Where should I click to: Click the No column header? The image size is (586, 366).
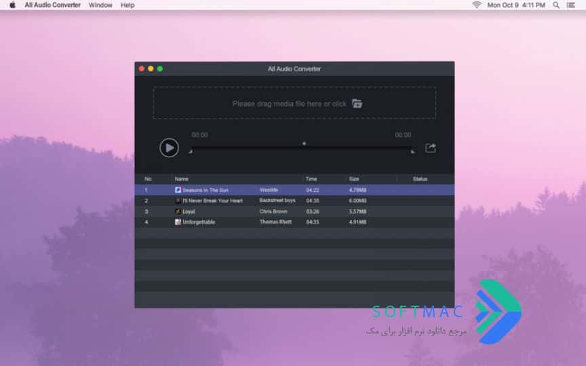point(148,179)
